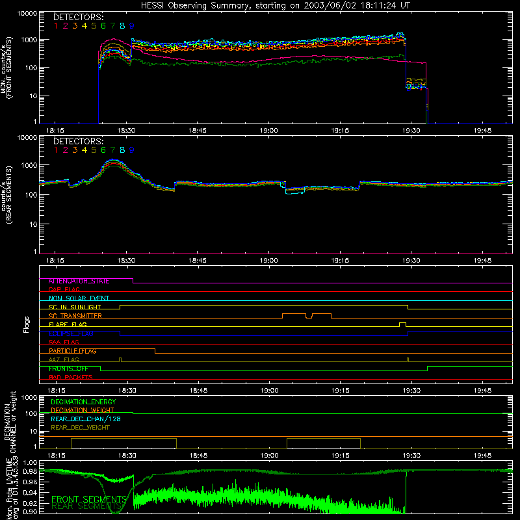
Task: Click the DECIMATION_WEIGHT legend label
Action: [83, 410]
